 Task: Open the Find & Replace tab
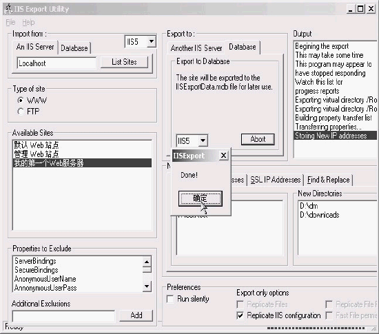[x=328, y=180]
